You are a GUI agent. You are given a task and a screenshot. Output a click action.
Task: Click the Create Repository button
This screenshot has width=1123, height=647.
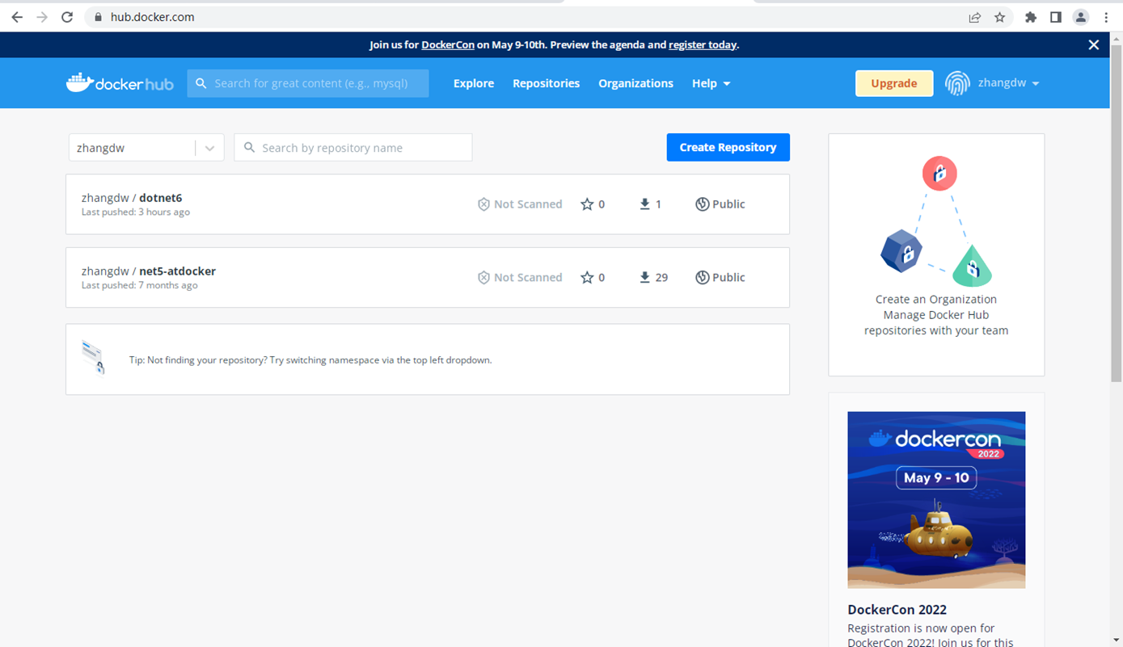pyautogui.click(x=728, y=147)
